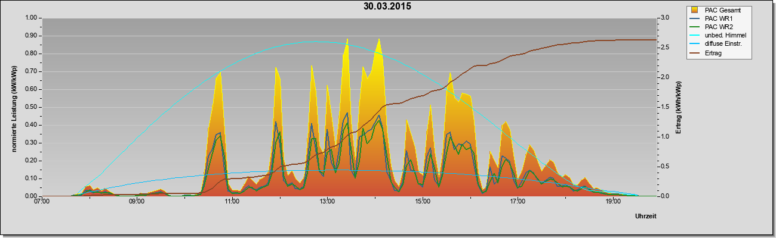Screen dimensions: 776x238
Task: Click the yellow-orange PAC Gesamt legend swatch
Action: tap(695, 10)
